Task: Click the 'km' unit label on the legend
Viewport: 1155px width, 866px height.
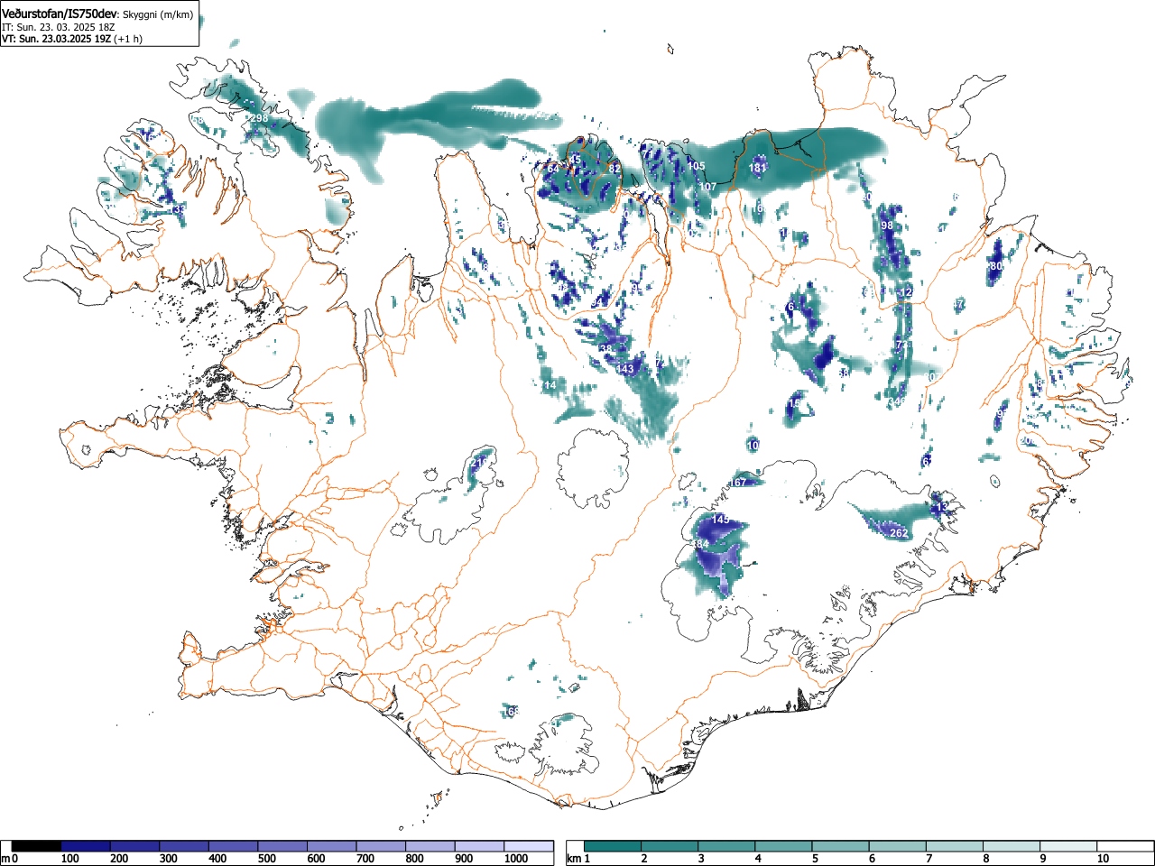Action: tap(574, 859)
